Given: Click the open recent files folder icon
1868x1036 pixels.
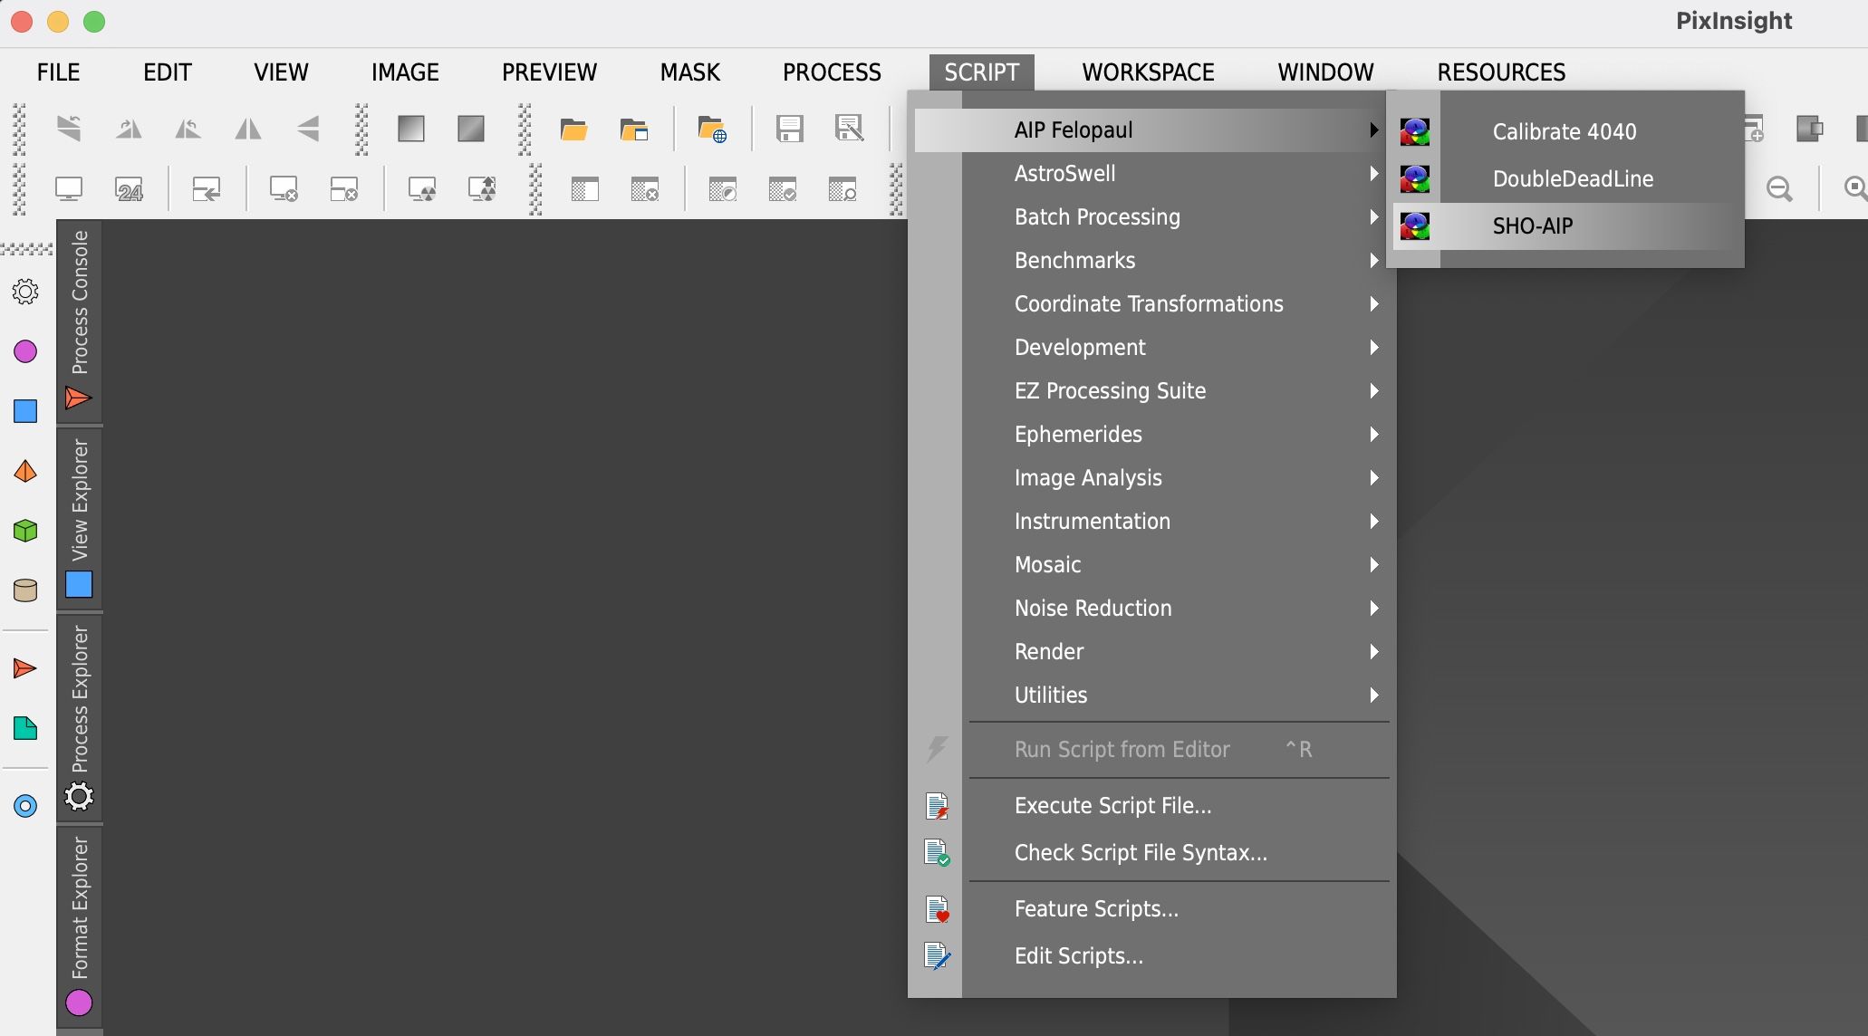Looking at the screenshot, I should [634, 129].
